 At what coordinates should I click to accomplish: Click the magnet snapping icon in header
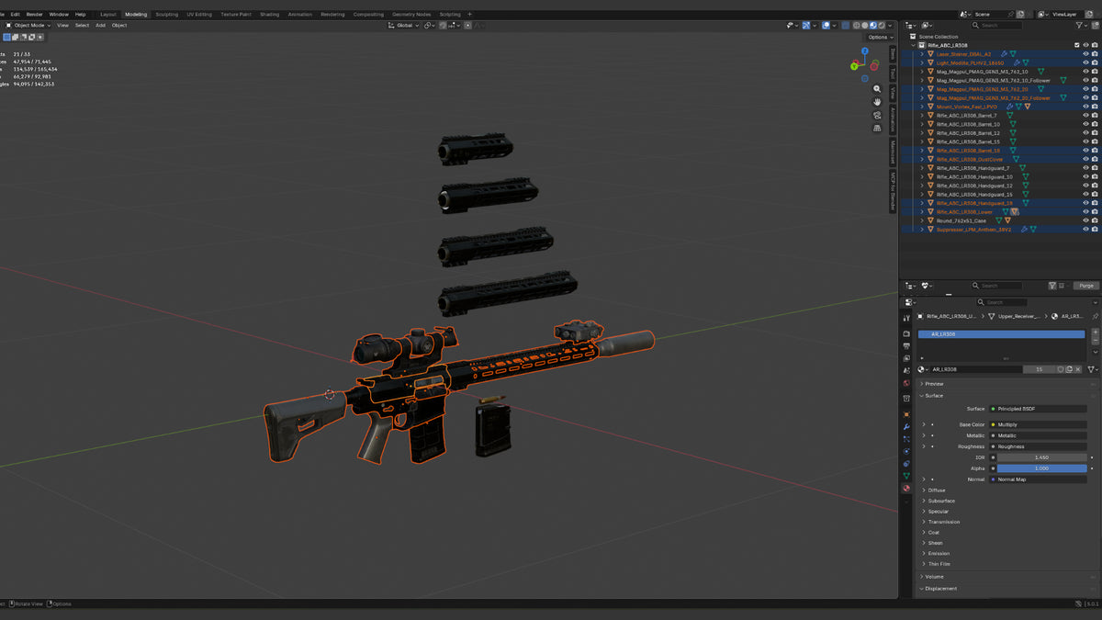tap(442, 26)
